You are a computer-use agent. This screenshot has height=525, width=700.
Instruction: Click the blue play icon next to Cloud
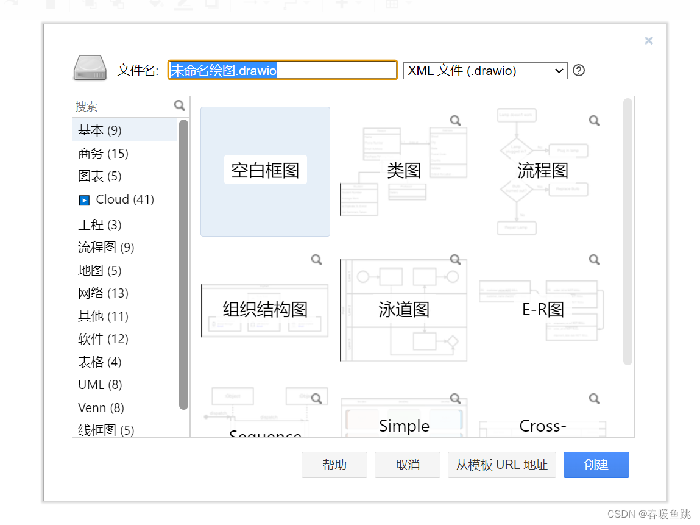coord(85,199)
